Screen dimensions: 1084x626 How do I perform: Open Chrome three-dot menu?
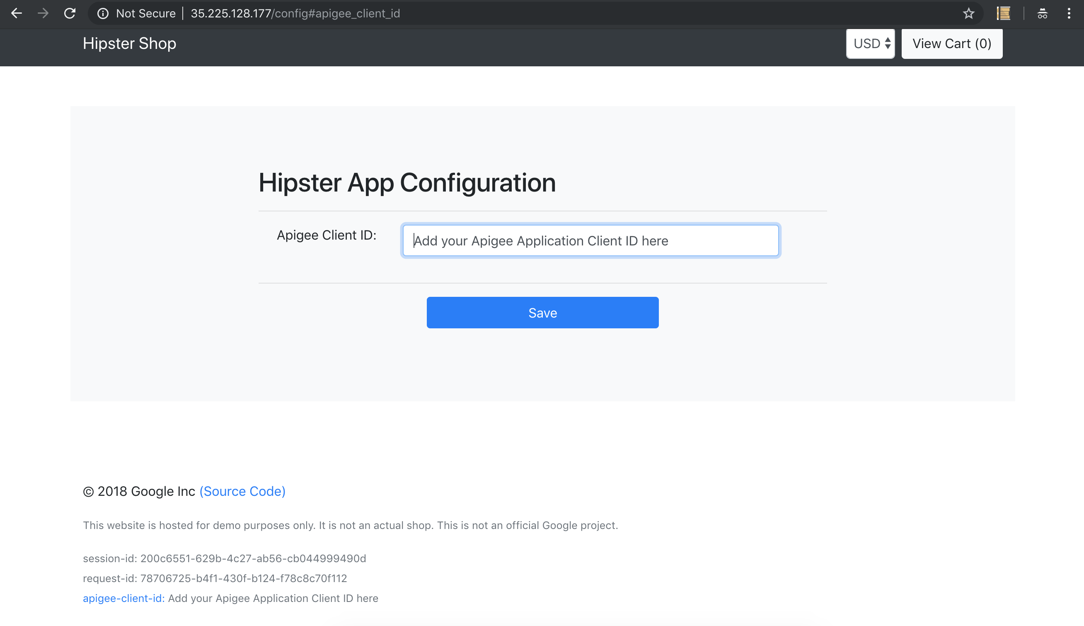pos(1069,14)
